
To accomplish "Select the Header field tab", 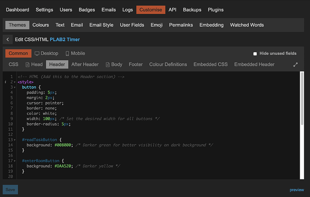I will point(57,65).
